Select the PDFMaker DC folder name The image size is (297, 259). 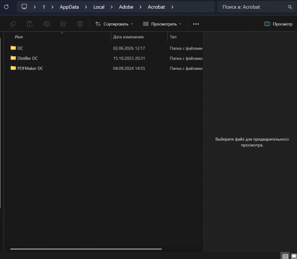(x=30, y=68)
